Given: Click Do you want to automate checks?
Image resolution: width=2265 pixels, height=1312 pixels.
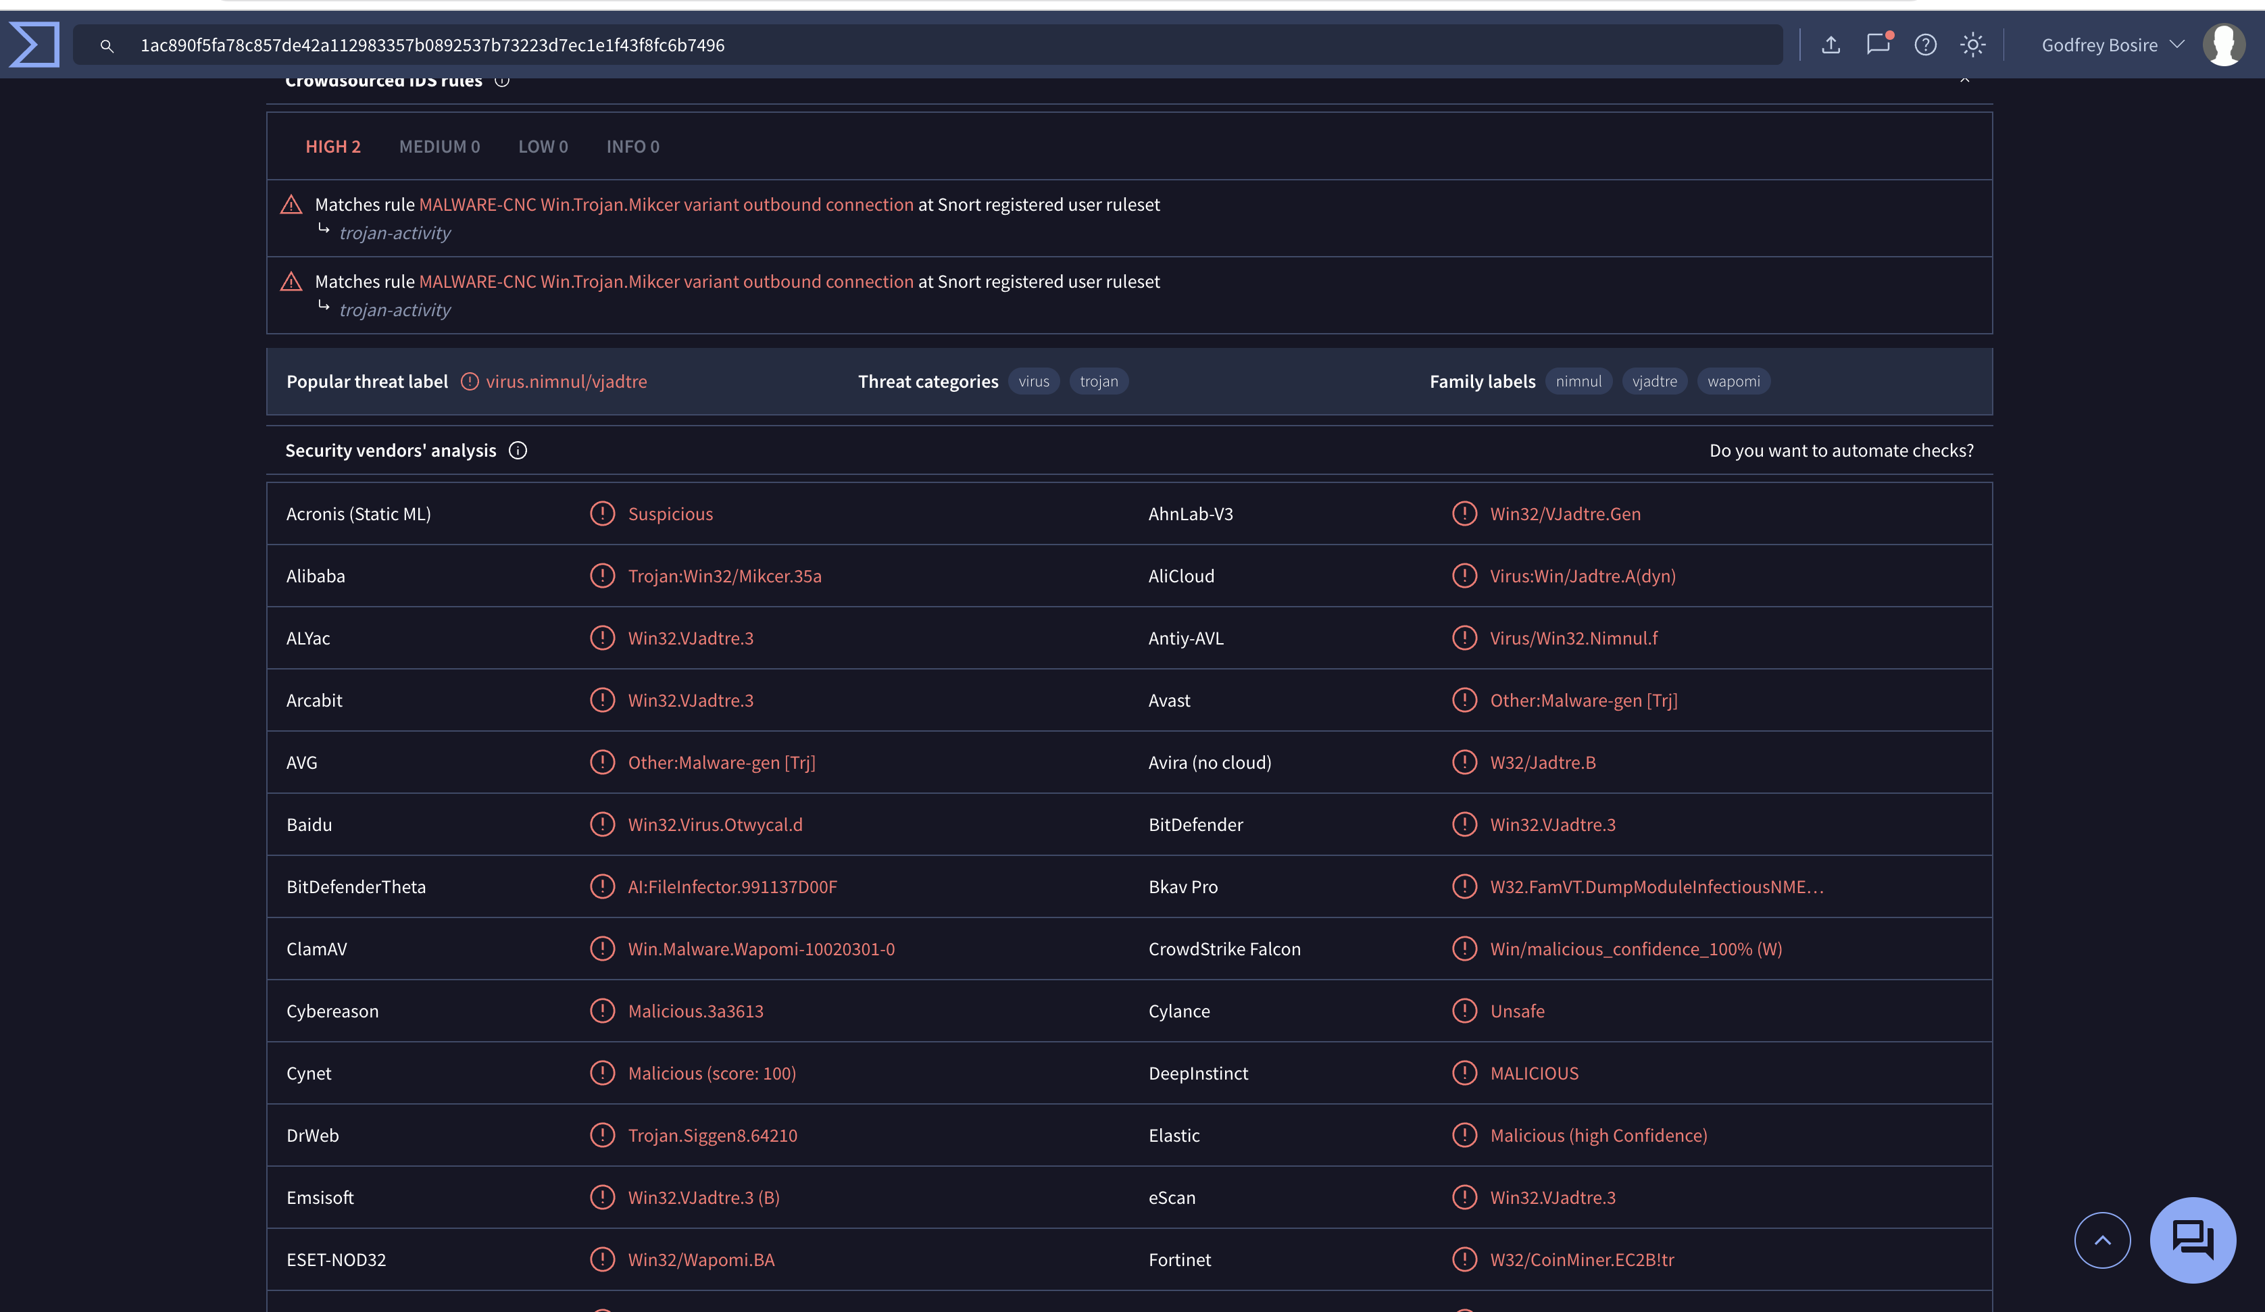Looking at the screenshot, I should point(1841,450).
